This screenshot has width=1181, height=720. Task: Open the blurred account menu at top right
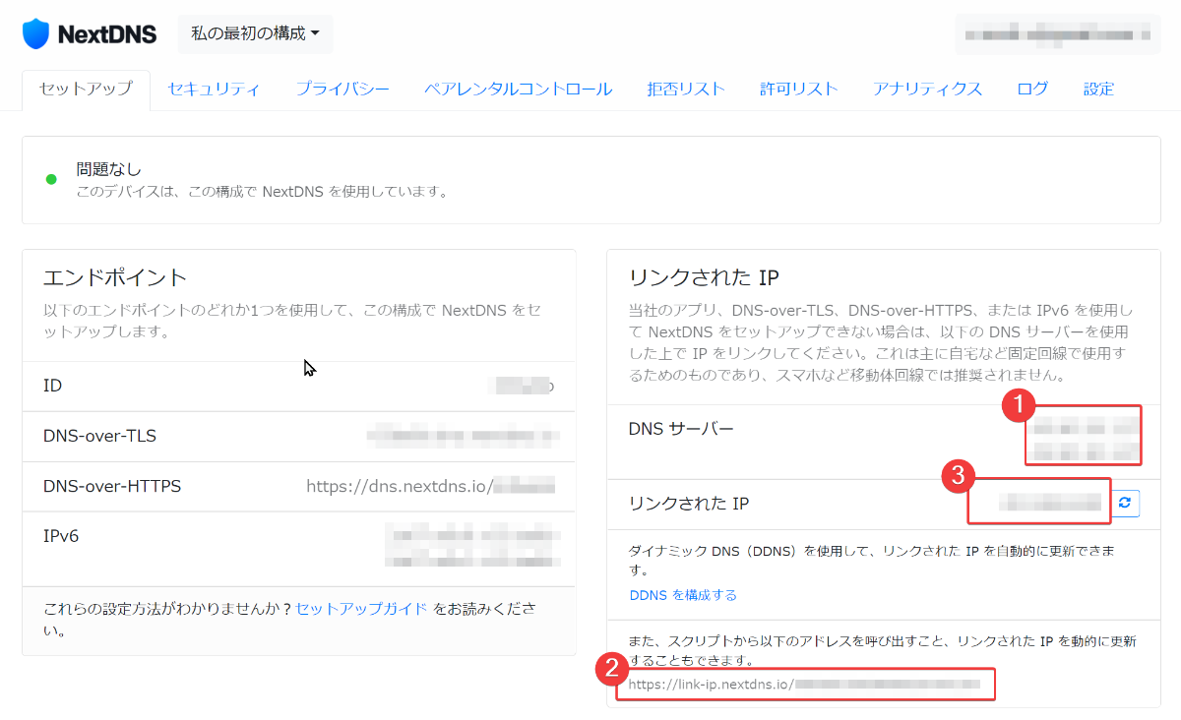(1058, 34)
